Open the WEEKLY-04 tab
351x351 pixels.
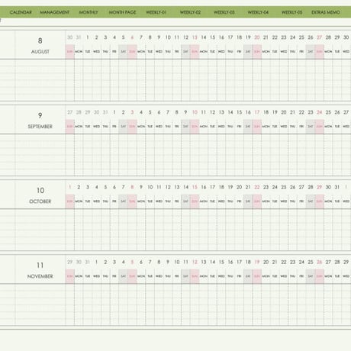coord(258,12)
